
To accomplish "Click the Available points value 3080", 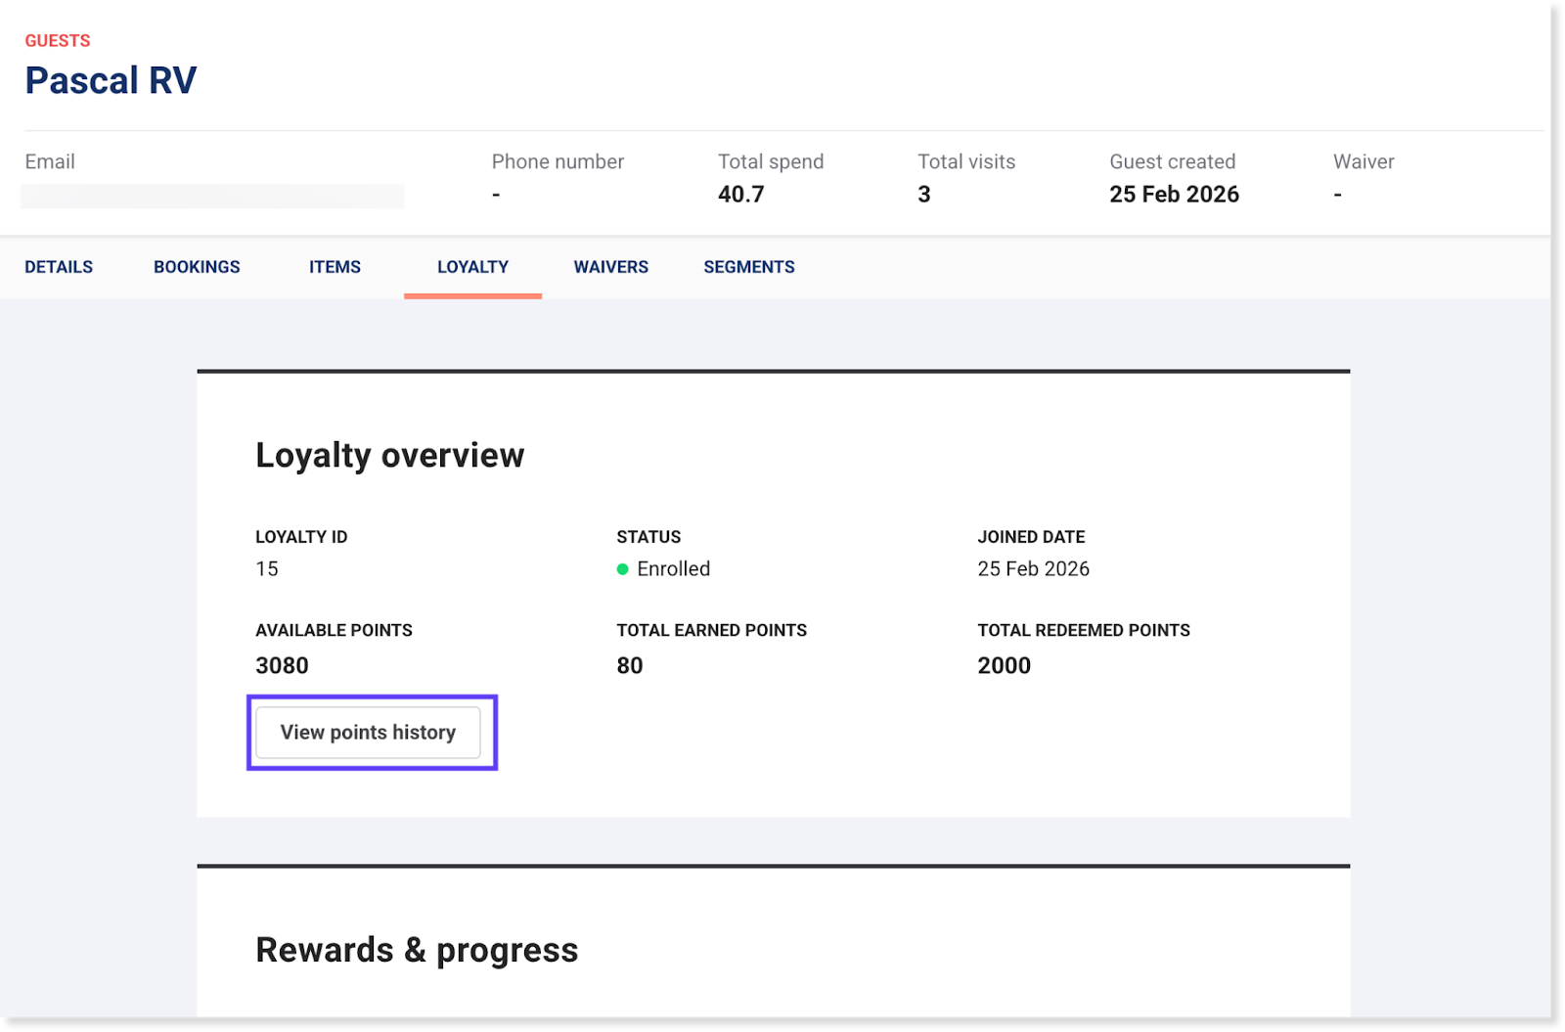I will 282,666.
